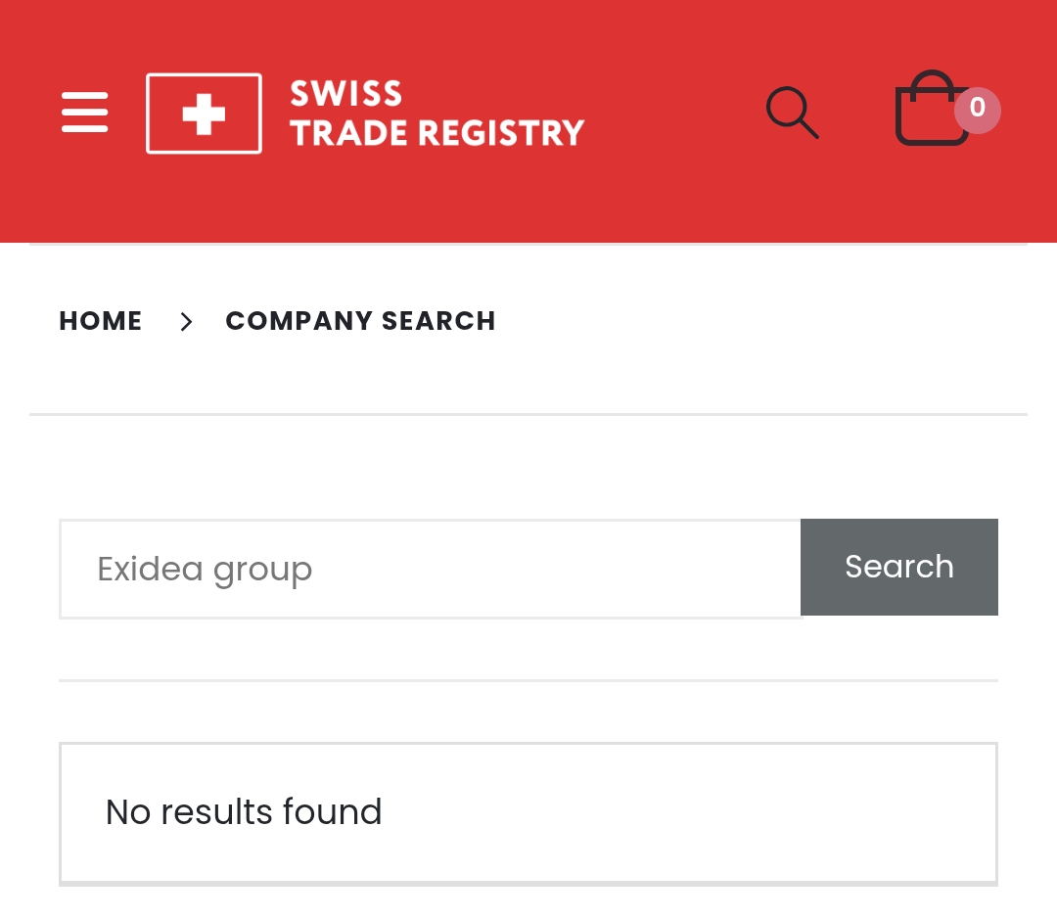
Task: Click the Swiss Trade Registry wordmark
Action: (437, 114)
